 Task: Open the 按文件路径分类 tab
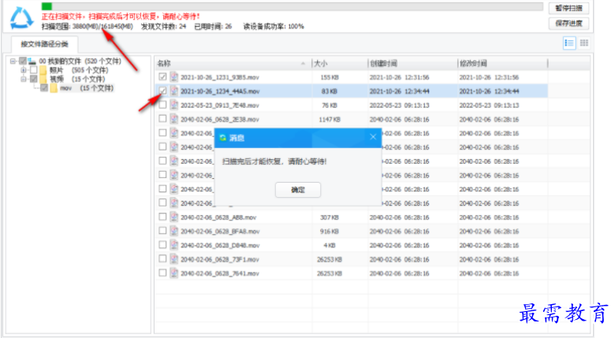pos(45,44)
